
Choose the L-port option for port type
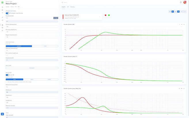pyautogui.click(x=45, y=46)
